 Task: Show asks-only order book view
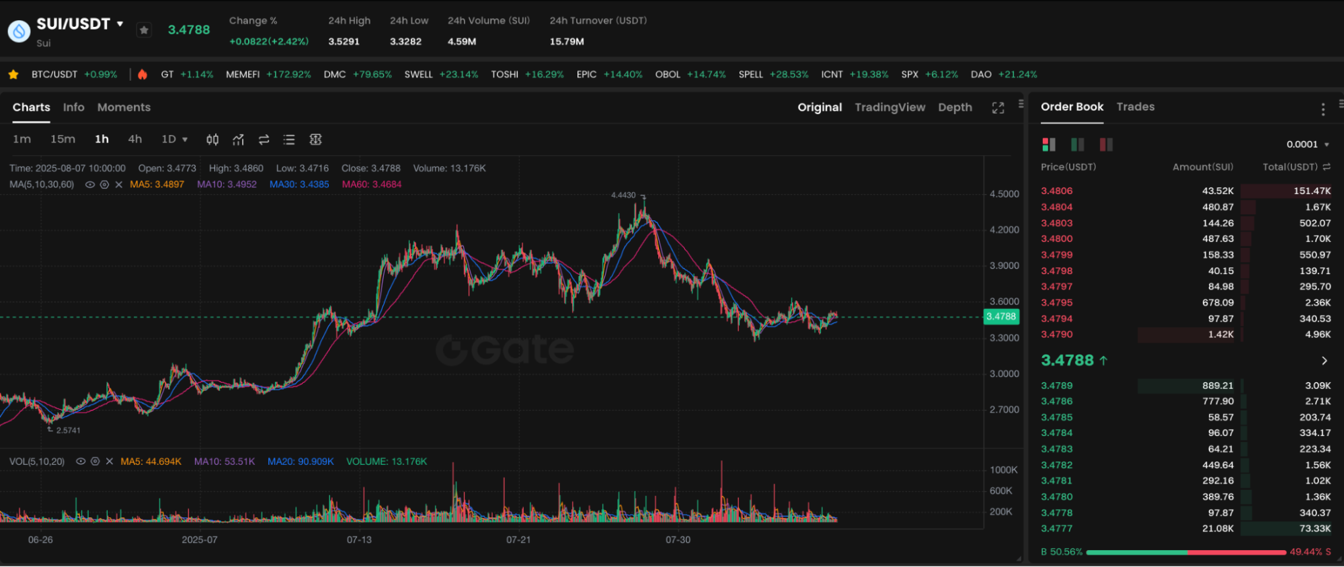click(1106, 144)
